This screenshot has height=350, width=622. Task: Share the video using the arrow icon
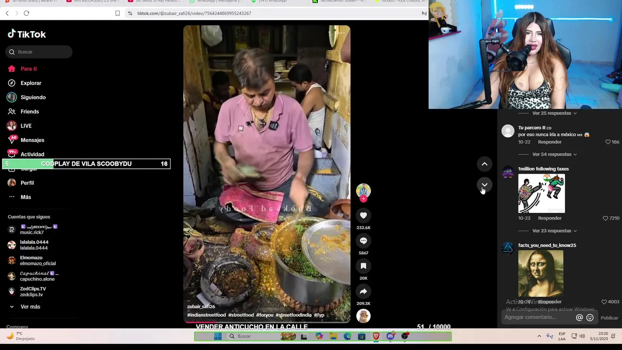363,291
